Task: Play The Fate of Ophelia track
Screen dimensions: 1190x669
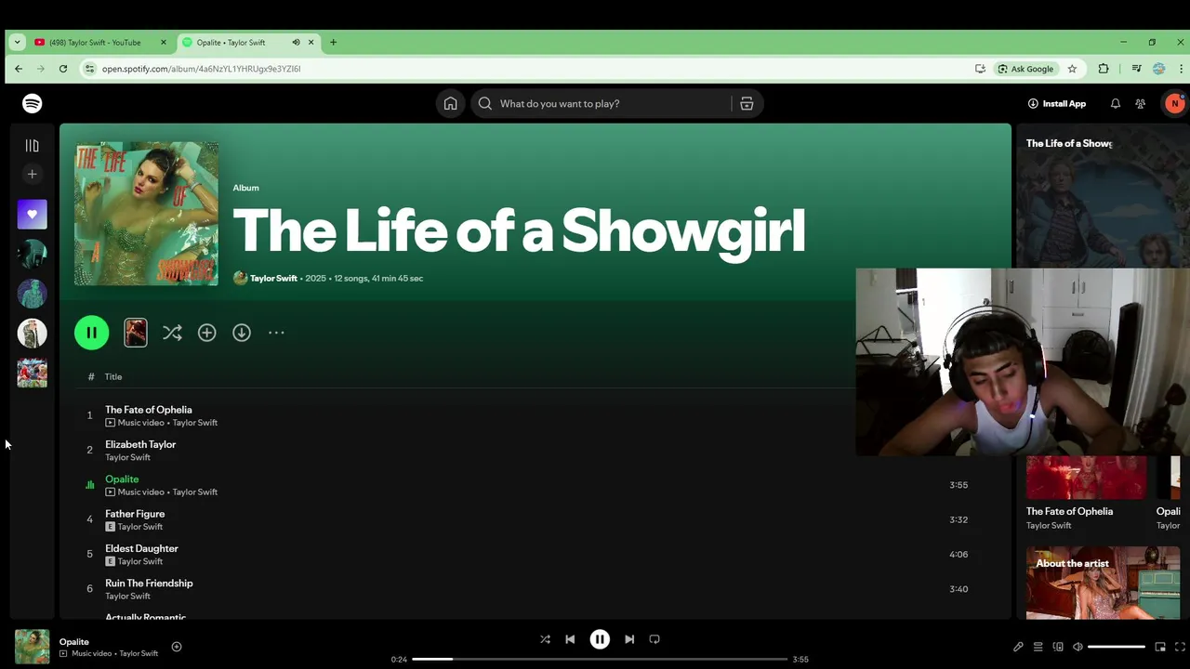Action: pyautogui.click(x=149, y=409)
